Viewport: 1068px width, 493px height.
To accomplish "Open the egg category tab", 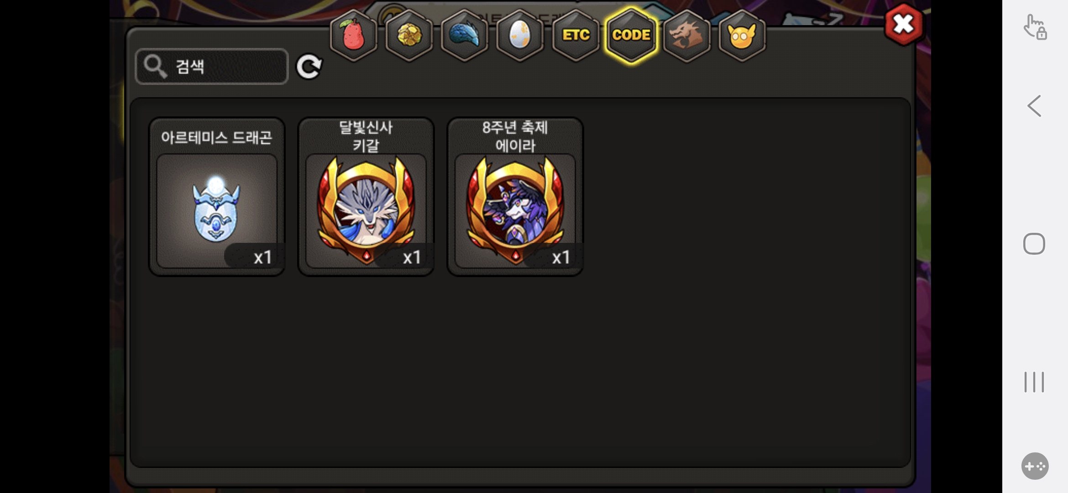I will (520, 35).
